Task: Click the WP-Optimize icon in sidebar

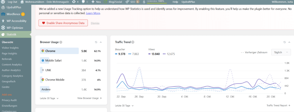Action: (3, 28)
